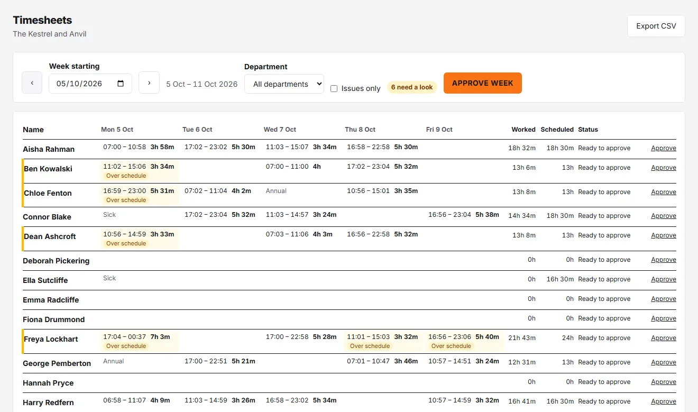Click Freya Lockhart's Friday Over schedule tag
This screenshot has width=698, height=412.
point(451,346)
